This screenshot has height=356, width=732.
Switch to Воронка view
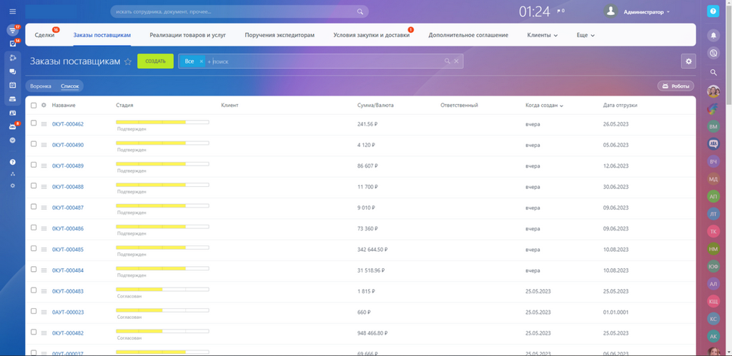[x=41, y=86]
